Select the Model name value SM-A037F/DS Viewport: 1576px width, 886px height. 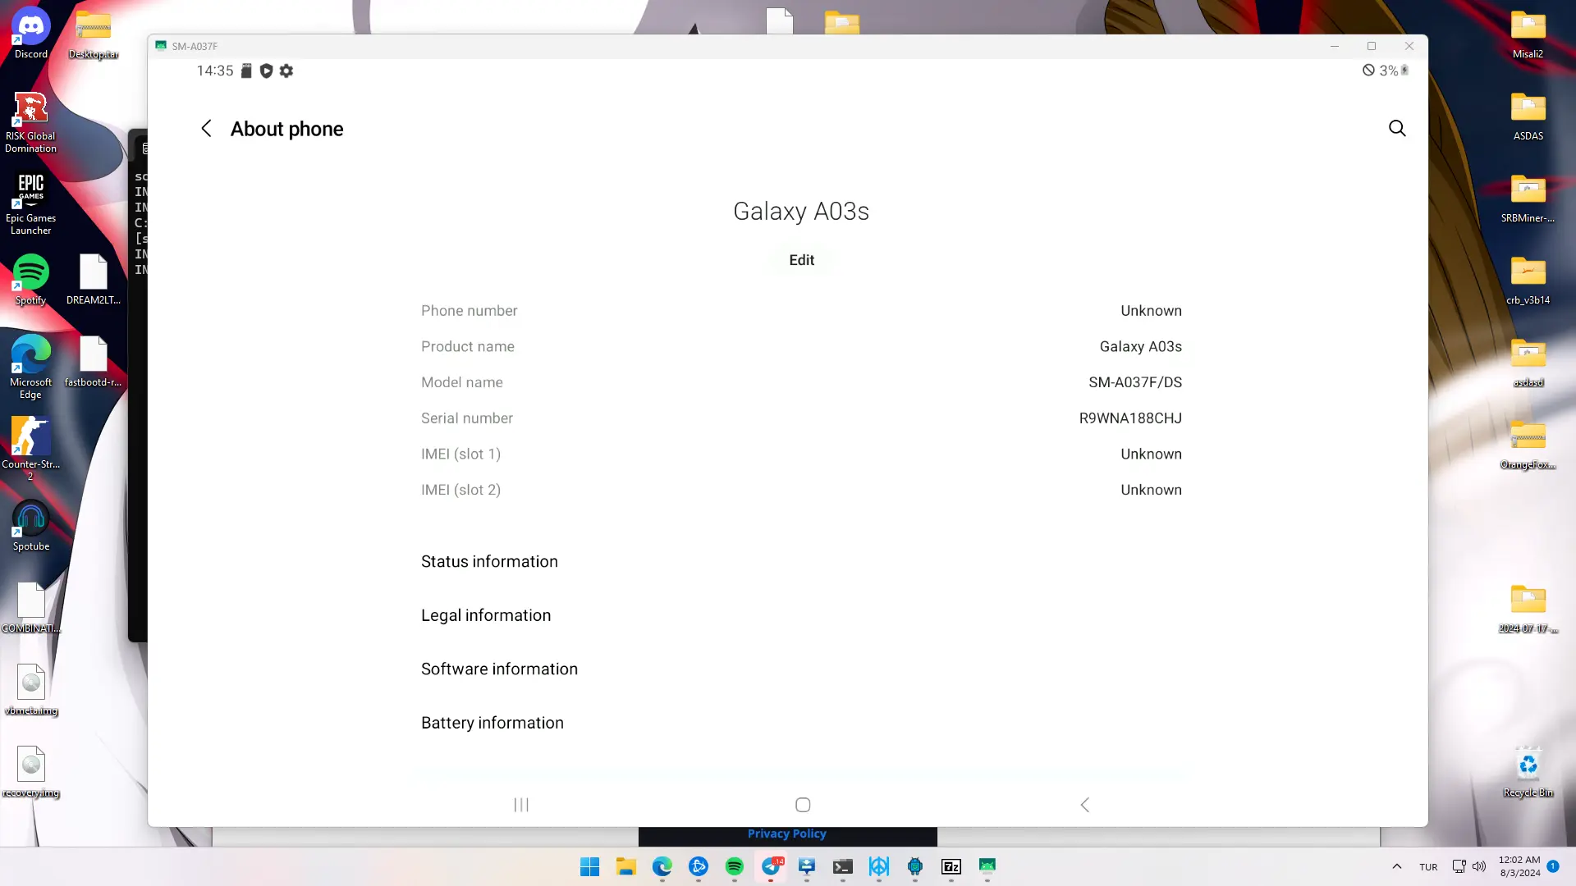coord(1135,382)
